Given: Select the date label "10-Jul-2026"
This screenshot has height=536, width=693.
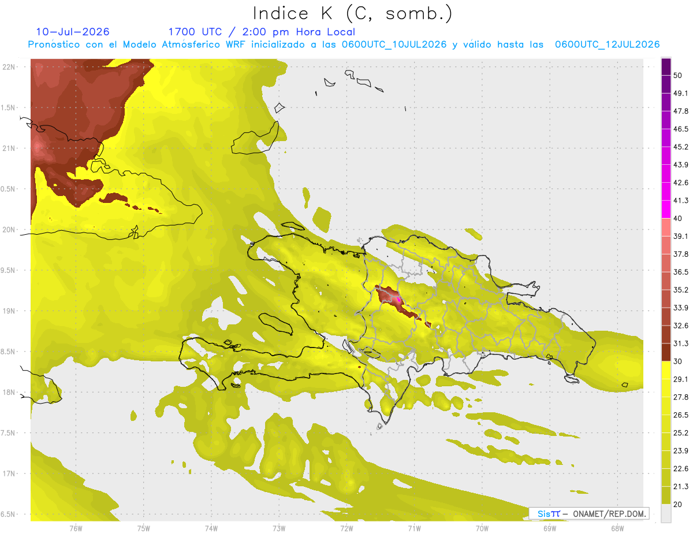Looking at the screenshot, I should [73, 32].
